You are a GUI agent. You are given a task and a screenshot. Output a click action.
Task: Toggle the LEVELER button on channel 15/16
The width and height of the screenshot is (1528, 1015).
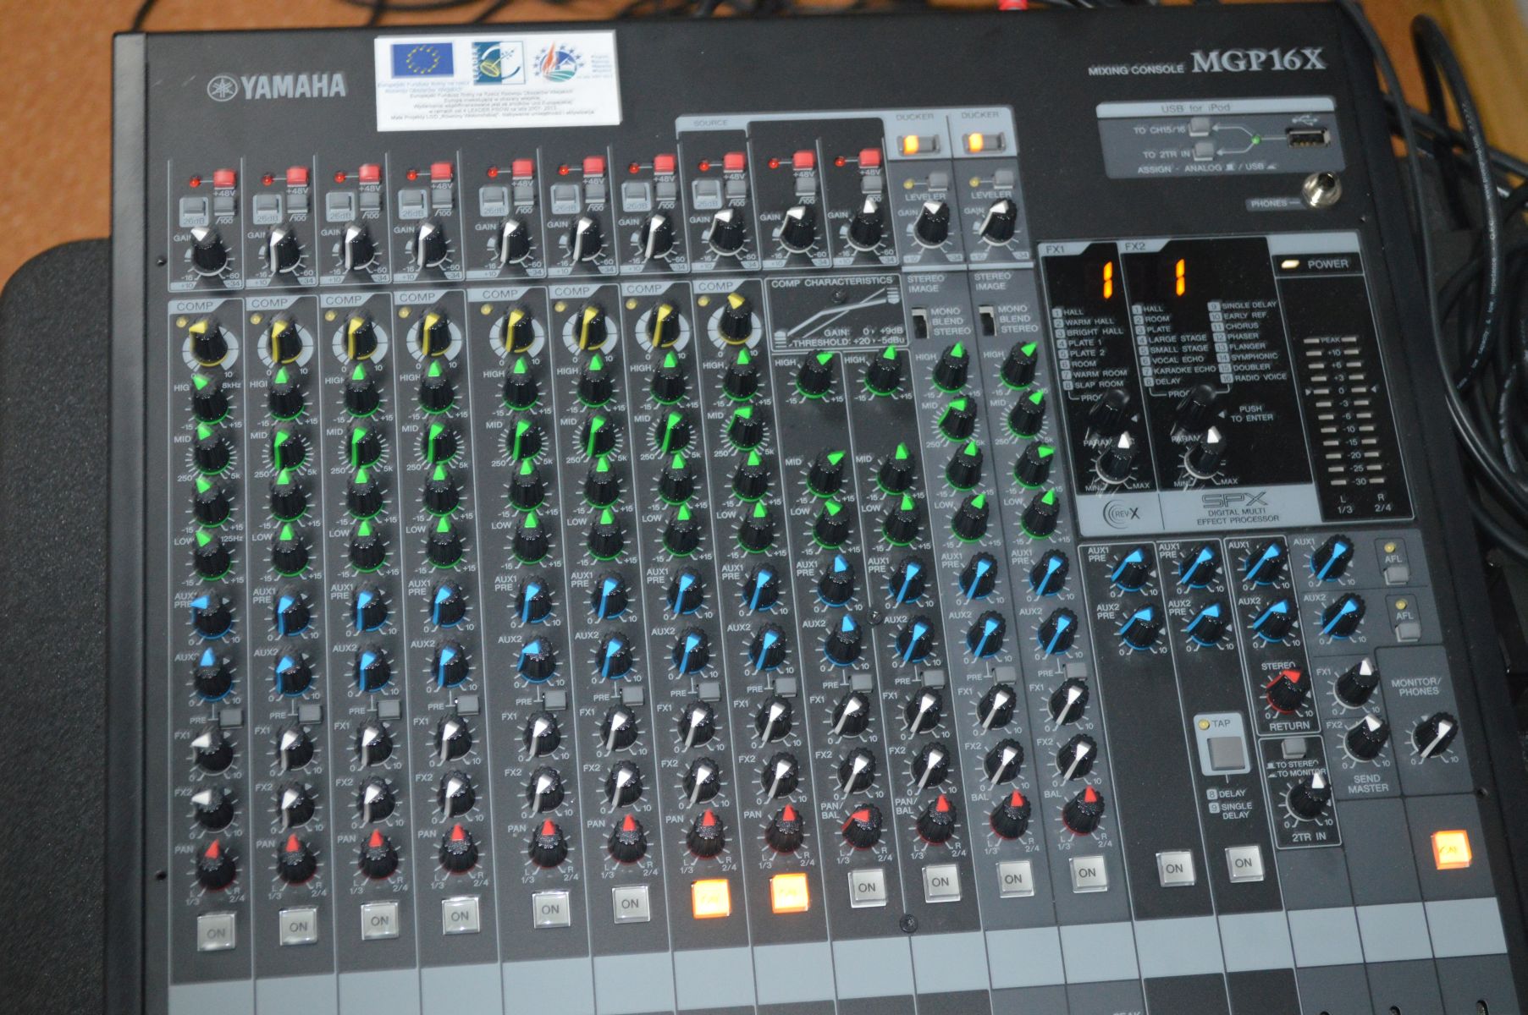(1002, 178)
